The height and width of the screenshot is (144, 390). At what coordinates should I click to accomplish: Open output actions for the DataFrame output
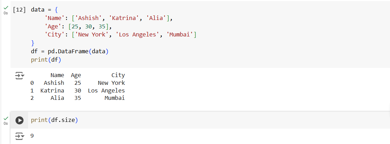pos(20,75)
